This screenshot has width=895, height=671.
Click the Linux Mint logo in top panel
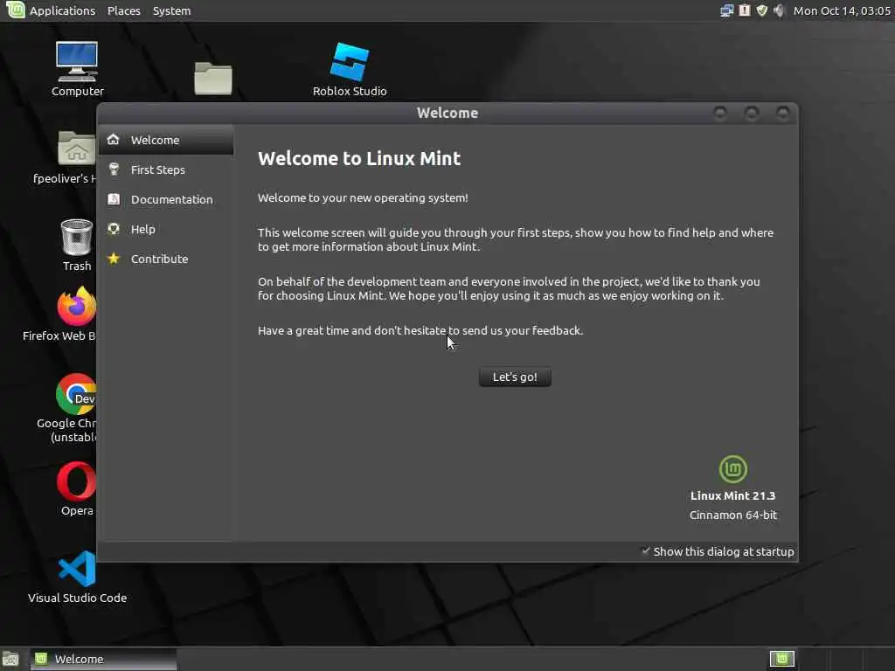click(15, 10)
